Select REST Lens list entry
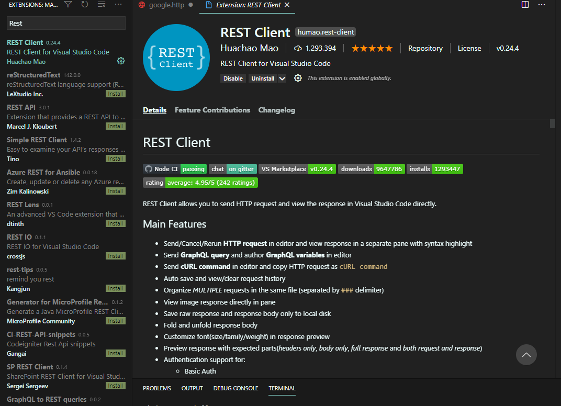The height and width of the screenshot is (406, 561). pos(66,215)
